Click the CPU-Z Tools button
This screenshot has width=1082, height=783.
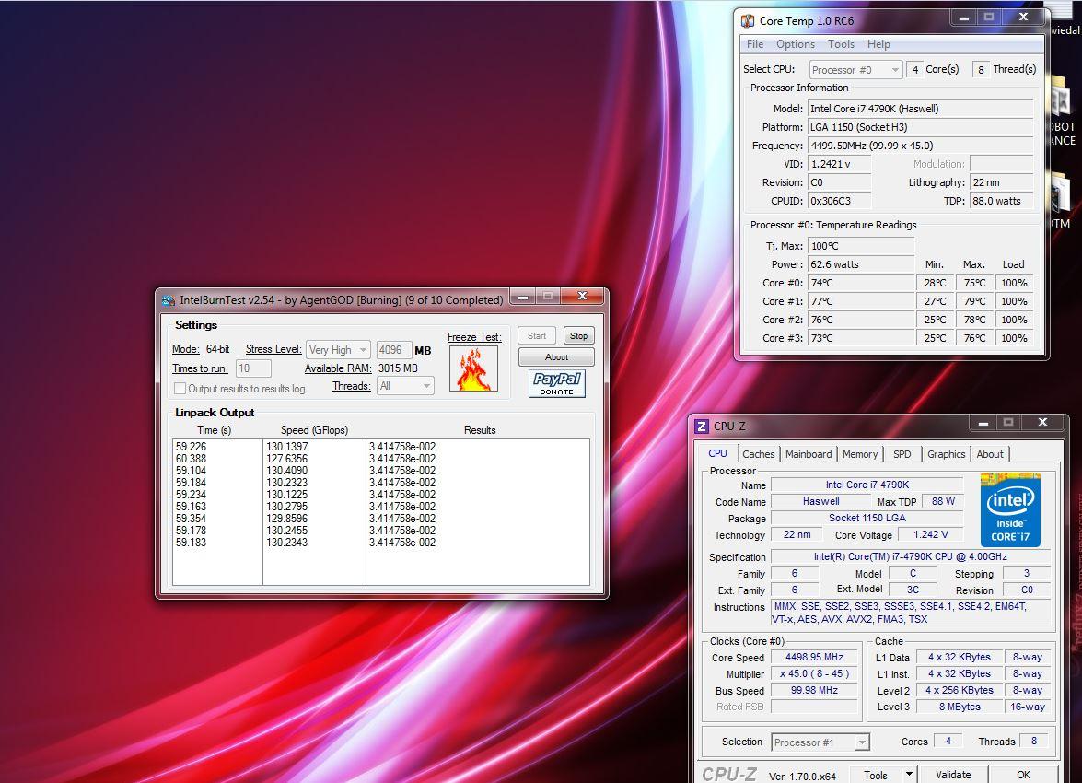pyautogui.click(x=876, y=775)
